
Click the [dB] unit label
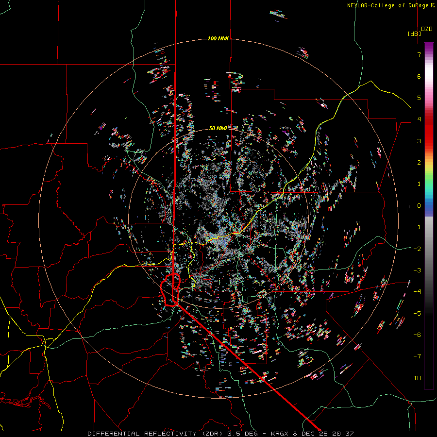414,34
